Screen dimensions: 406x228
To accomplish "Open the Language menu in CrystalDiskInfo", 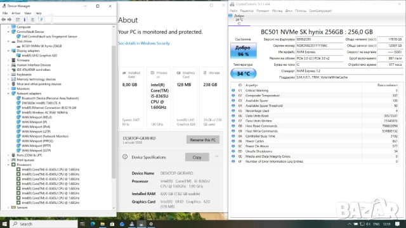I will (x=320, y=11).
